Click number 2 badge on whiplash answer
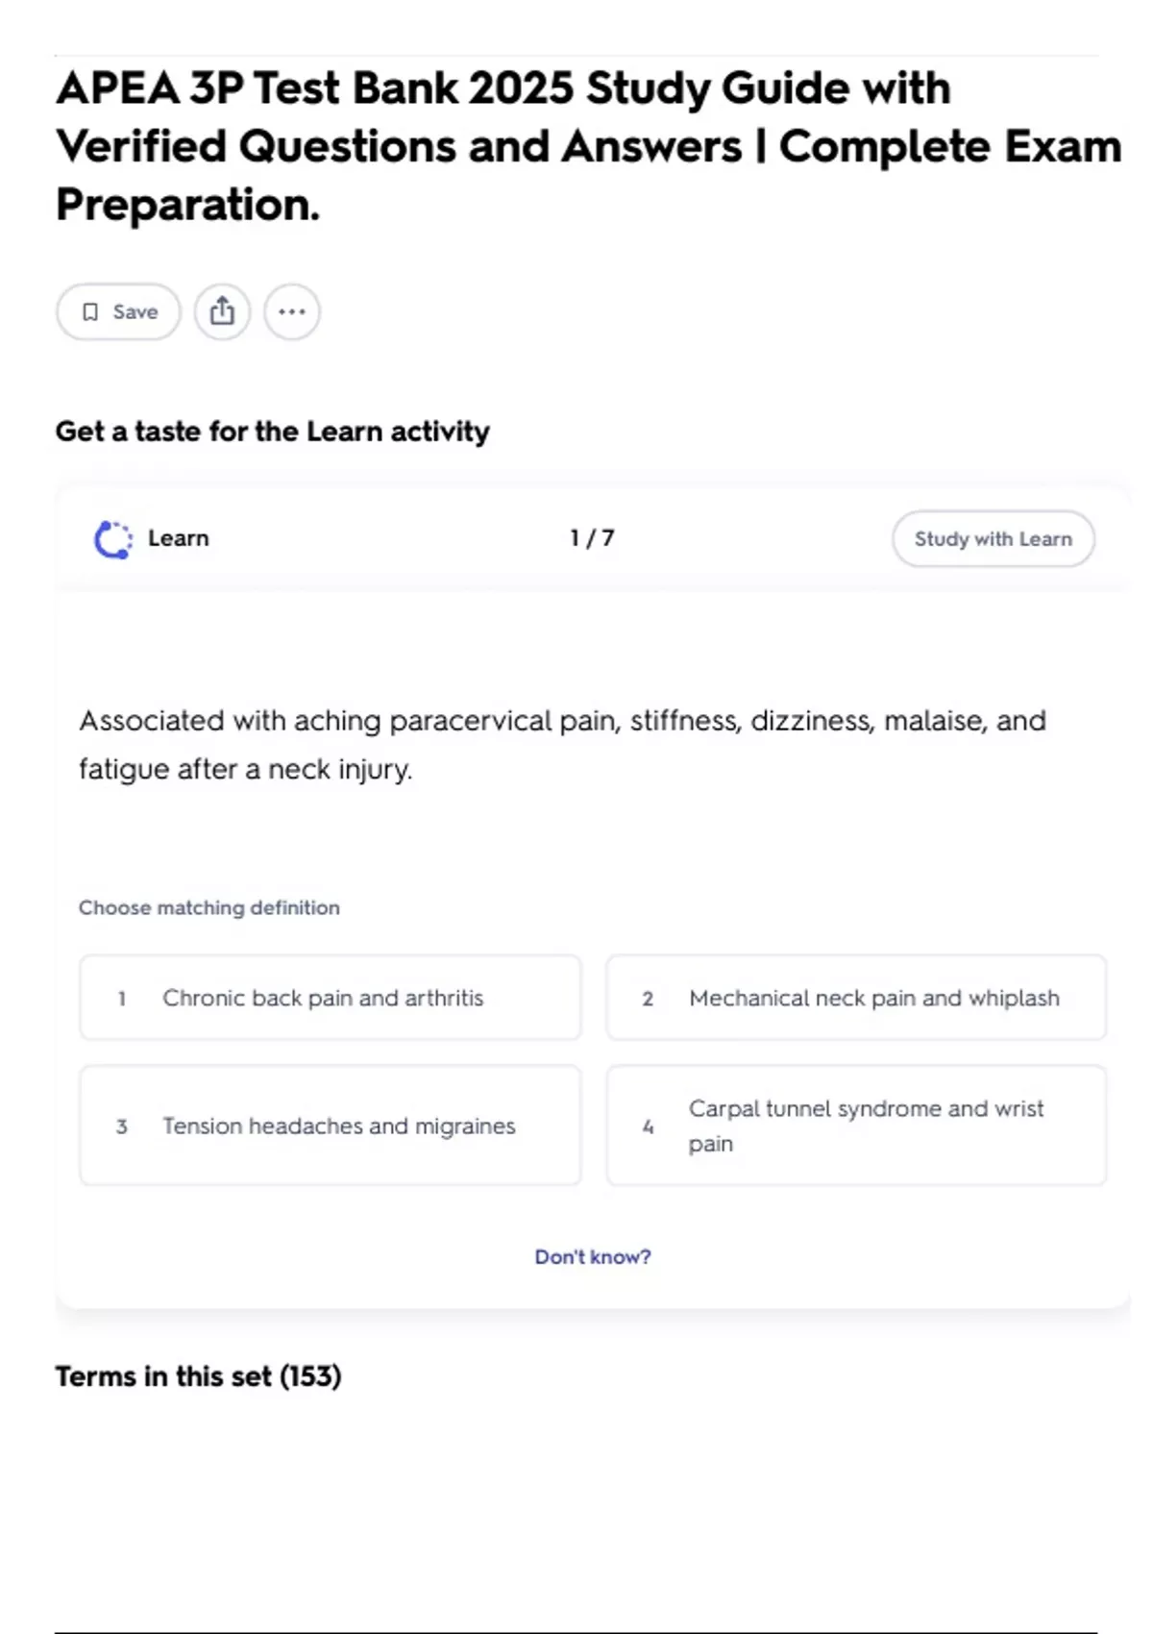Image resolution: width=1153 pixels, height=1634 pixels. (x=648, y=999)
